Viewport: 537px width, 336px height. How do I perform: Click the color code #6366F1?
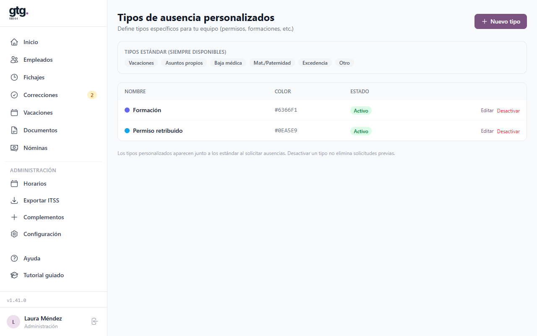coord(286,110)
